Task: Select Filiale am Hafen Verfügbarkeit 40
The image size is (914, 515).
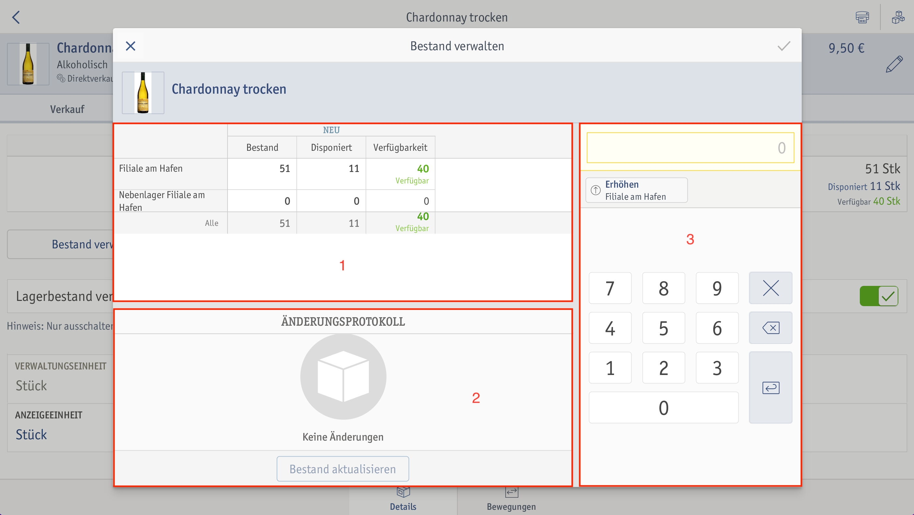Action: coord(401,174)
